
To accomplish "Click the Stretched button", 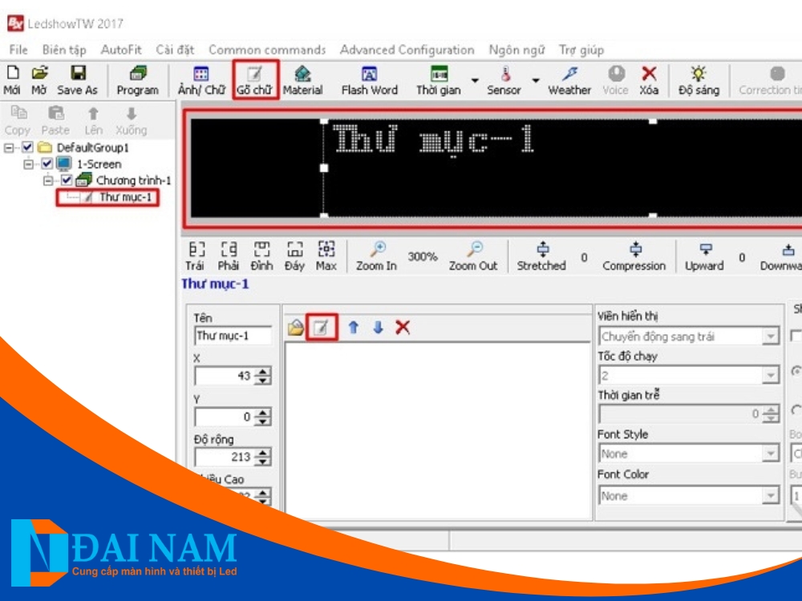I will click(x=541, y=256).
